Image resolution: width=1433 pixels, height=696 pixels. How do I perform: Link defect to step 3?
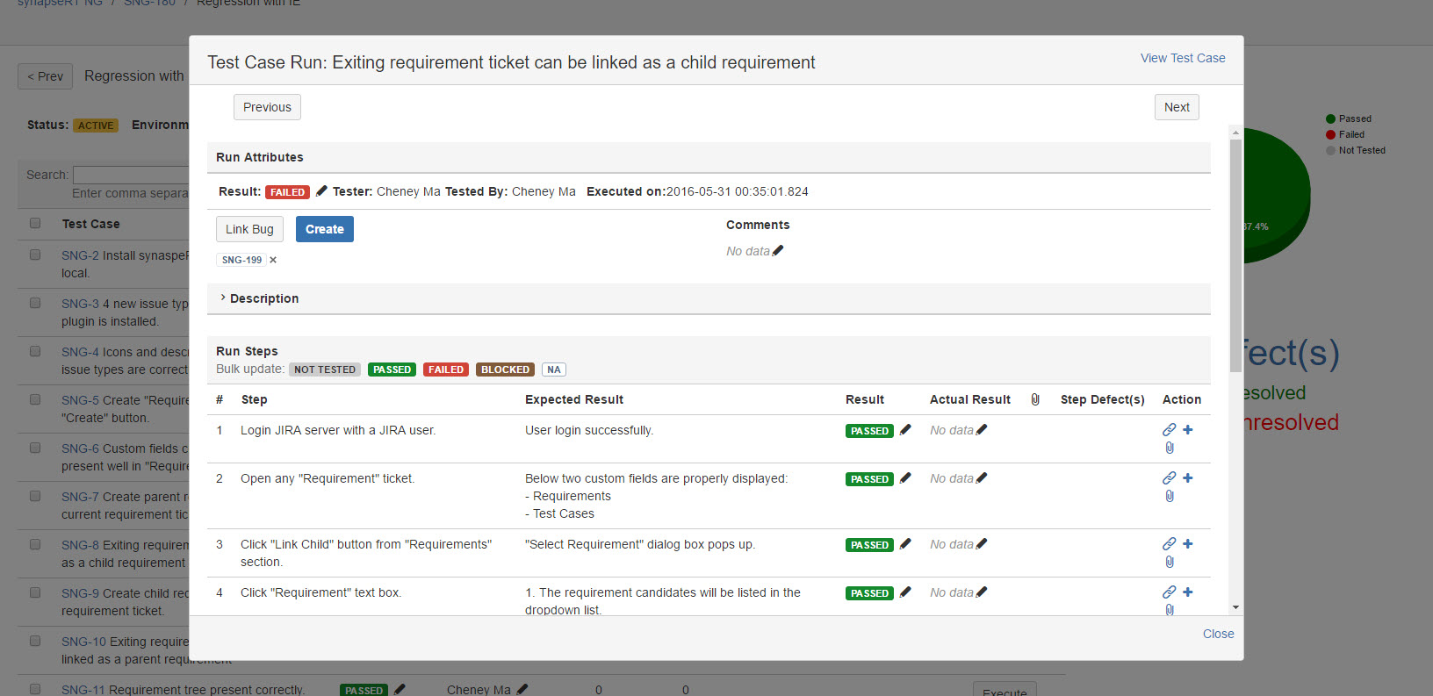[1169, 543]
